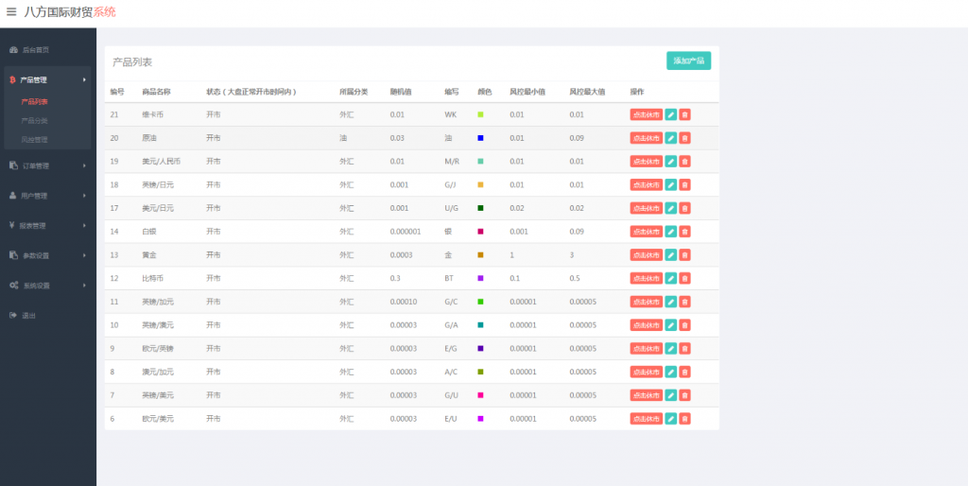Click the pencil icon for 英镑/日元
Viewport: 968px width, 486px height.
click(x=670, y=185)
